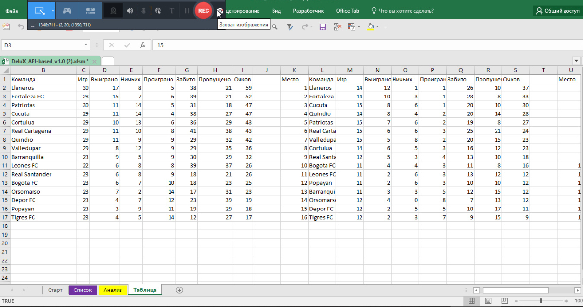
Task: Click header cell Выиграно in column D
Action: pyautogui.click(x=104, y=79)
